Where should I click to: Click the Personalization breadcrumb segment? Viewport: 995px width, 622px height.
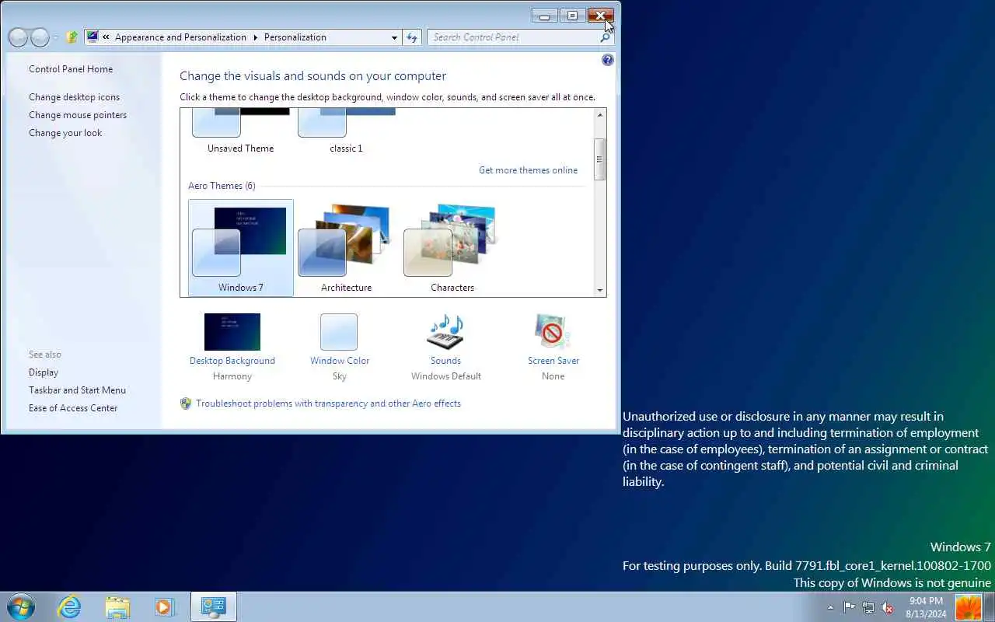(295, 37)
